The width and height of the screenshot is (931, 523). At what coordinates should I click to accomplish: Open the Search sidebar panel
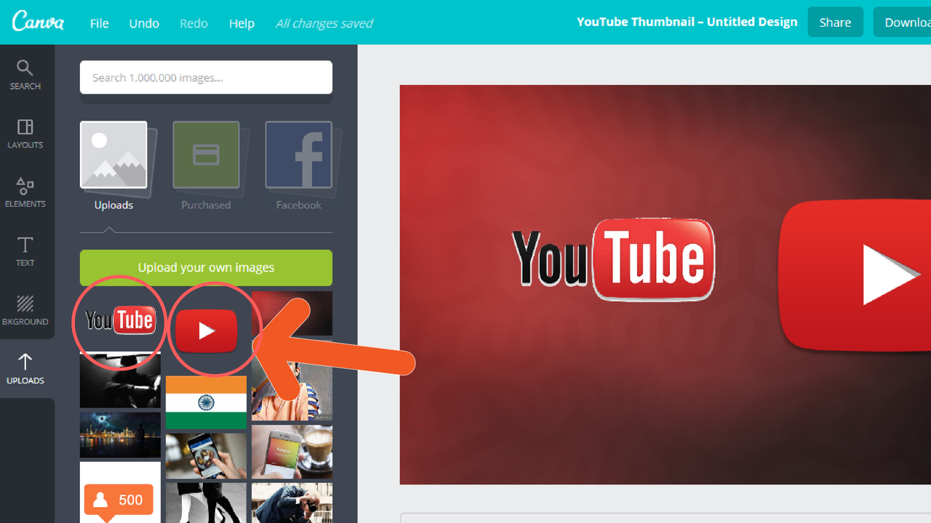pyautogui.click(x=25, y=75)
